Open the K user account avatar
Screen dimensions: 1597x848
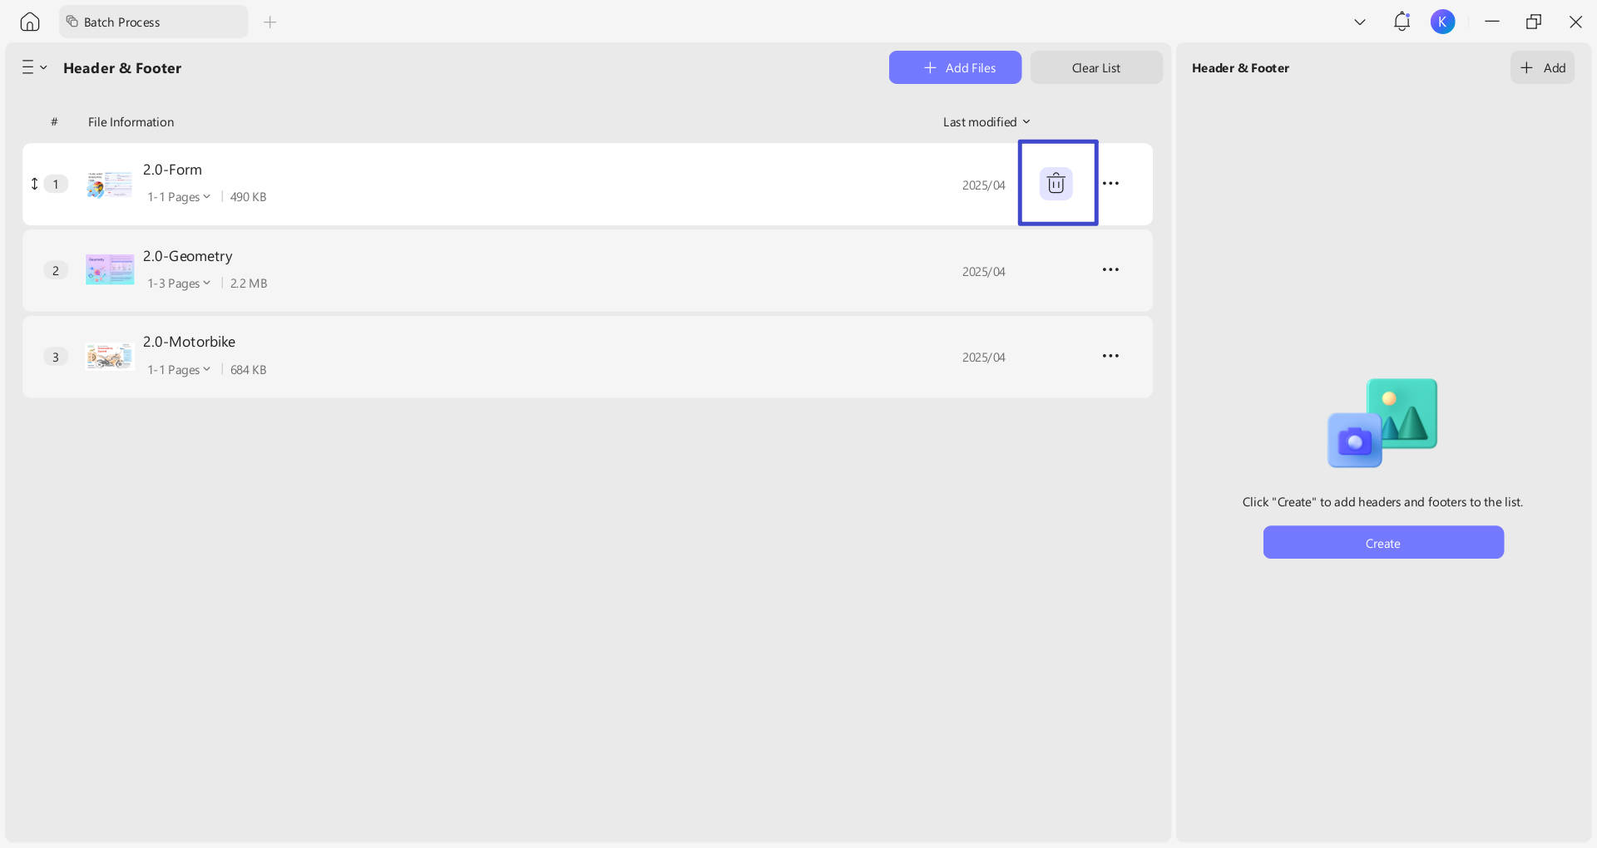(x=1442, y=22)
